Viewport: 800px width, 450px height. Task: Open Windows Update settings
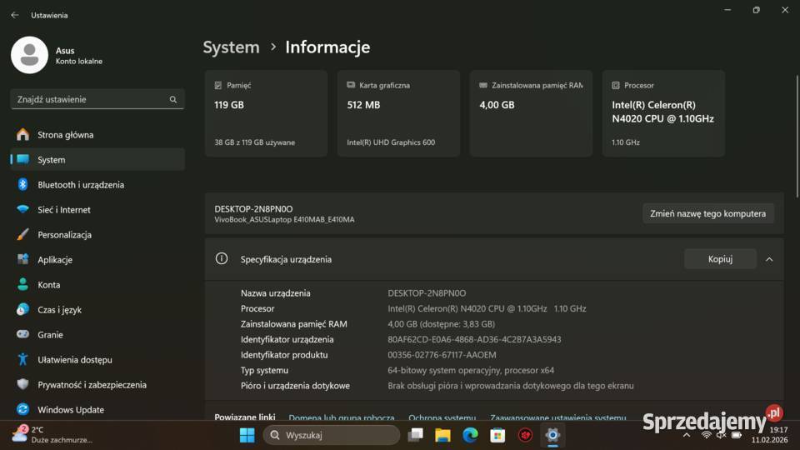pos(97,410)
